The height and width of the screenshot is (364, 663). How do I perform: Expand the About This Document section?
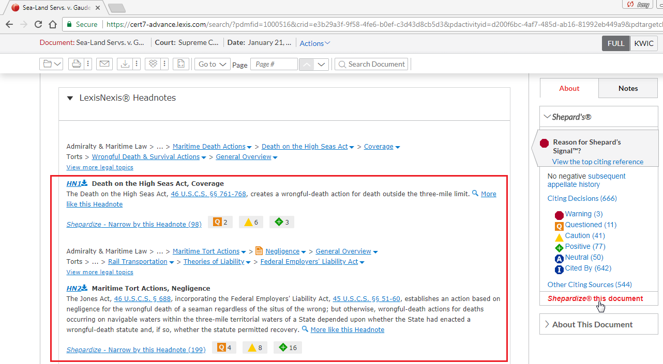click(x=599, y=324)
